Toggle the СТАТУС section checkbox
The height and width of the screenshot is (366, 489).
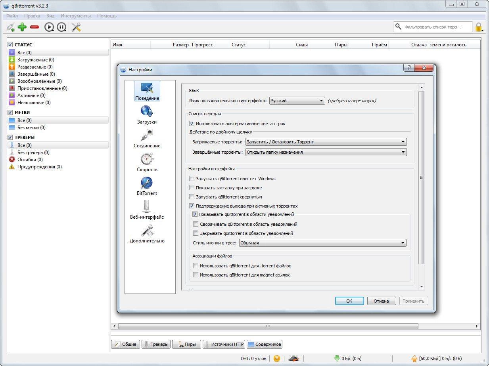(11, 45)
